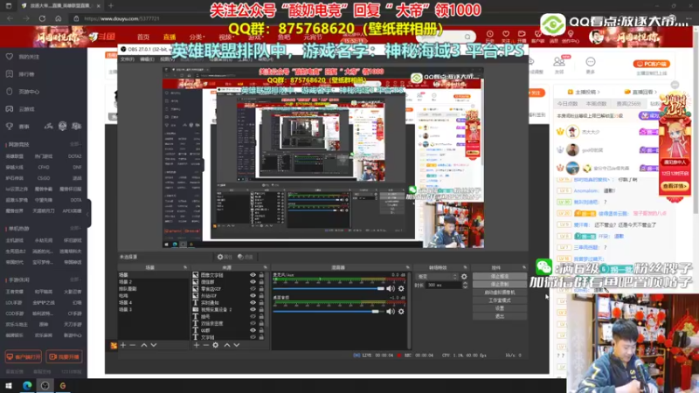699x393 pixels.
Task: Open Microsoft Edge from the Windows taskbar
Action: 27,386
